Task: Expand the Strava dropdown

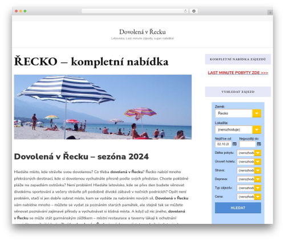Action: [249, 170]
